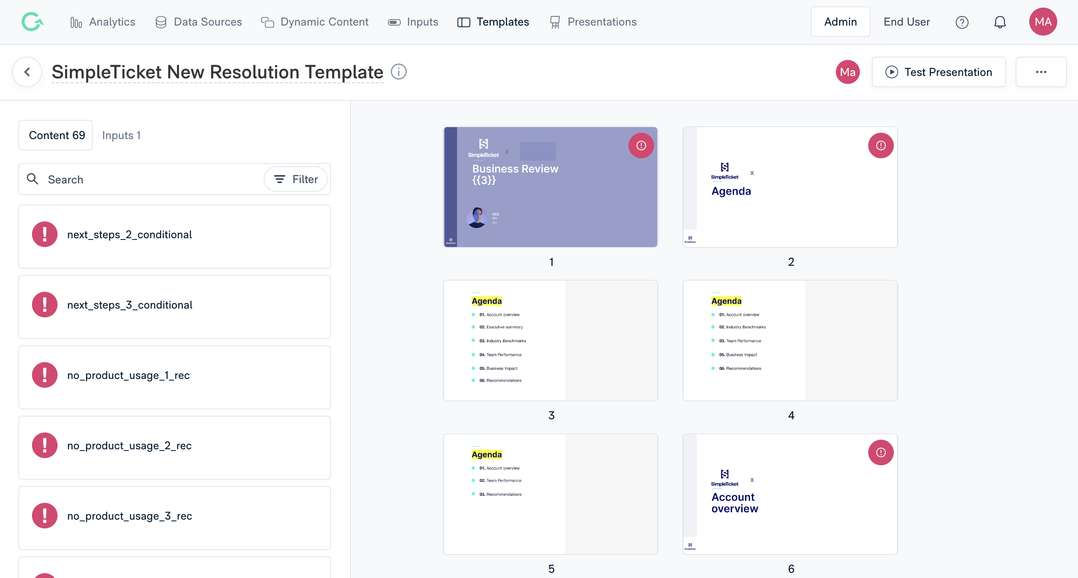Open the Inputs nav item
Viewport: 1078px width, 578px height.
coord(413,22)
